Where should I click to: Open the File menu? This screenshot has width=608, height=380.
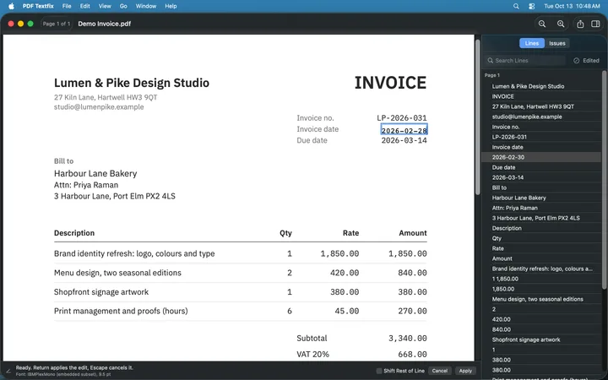coord(67,6)
